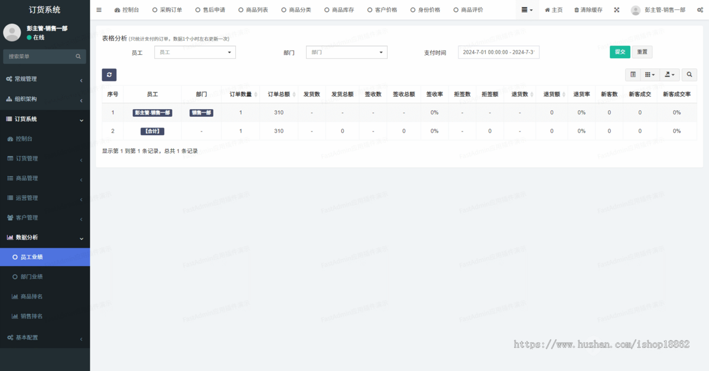Open the 员工 employee dropdown
This screenshot has width=709, height=371.
pos(194,52)
